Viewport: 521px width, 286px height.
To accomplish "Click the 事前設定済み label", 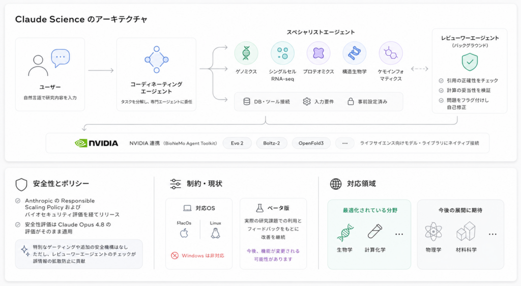I will pyautogui.click(x=372, y=102).
